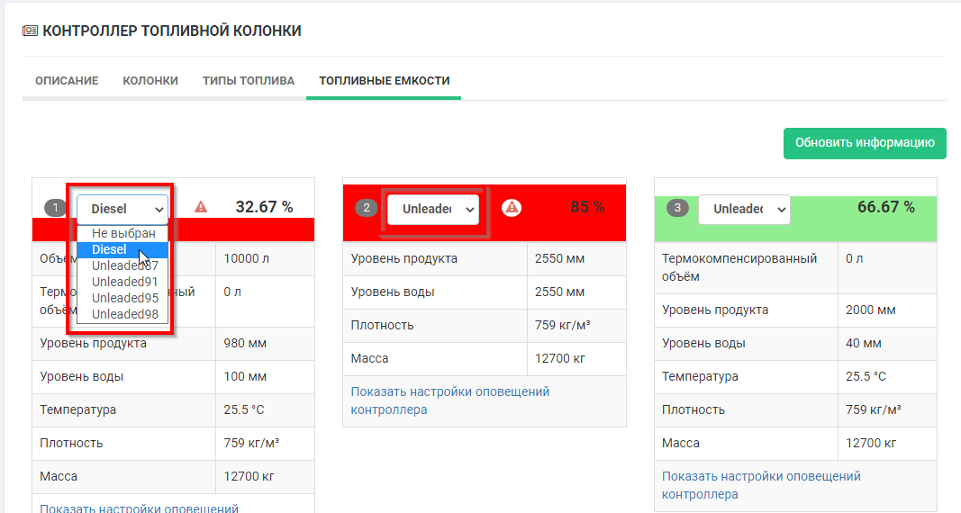Expand the fuel type dropdown on tank 2
961x513 pixels.
point(432,209)
